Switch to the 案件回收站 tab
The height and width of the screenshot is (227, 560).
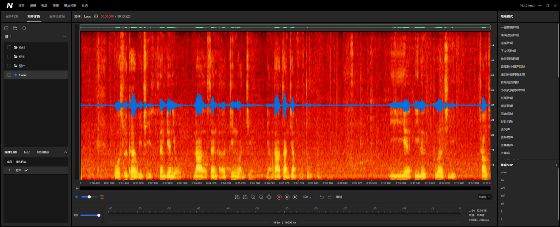coord(57,16)
